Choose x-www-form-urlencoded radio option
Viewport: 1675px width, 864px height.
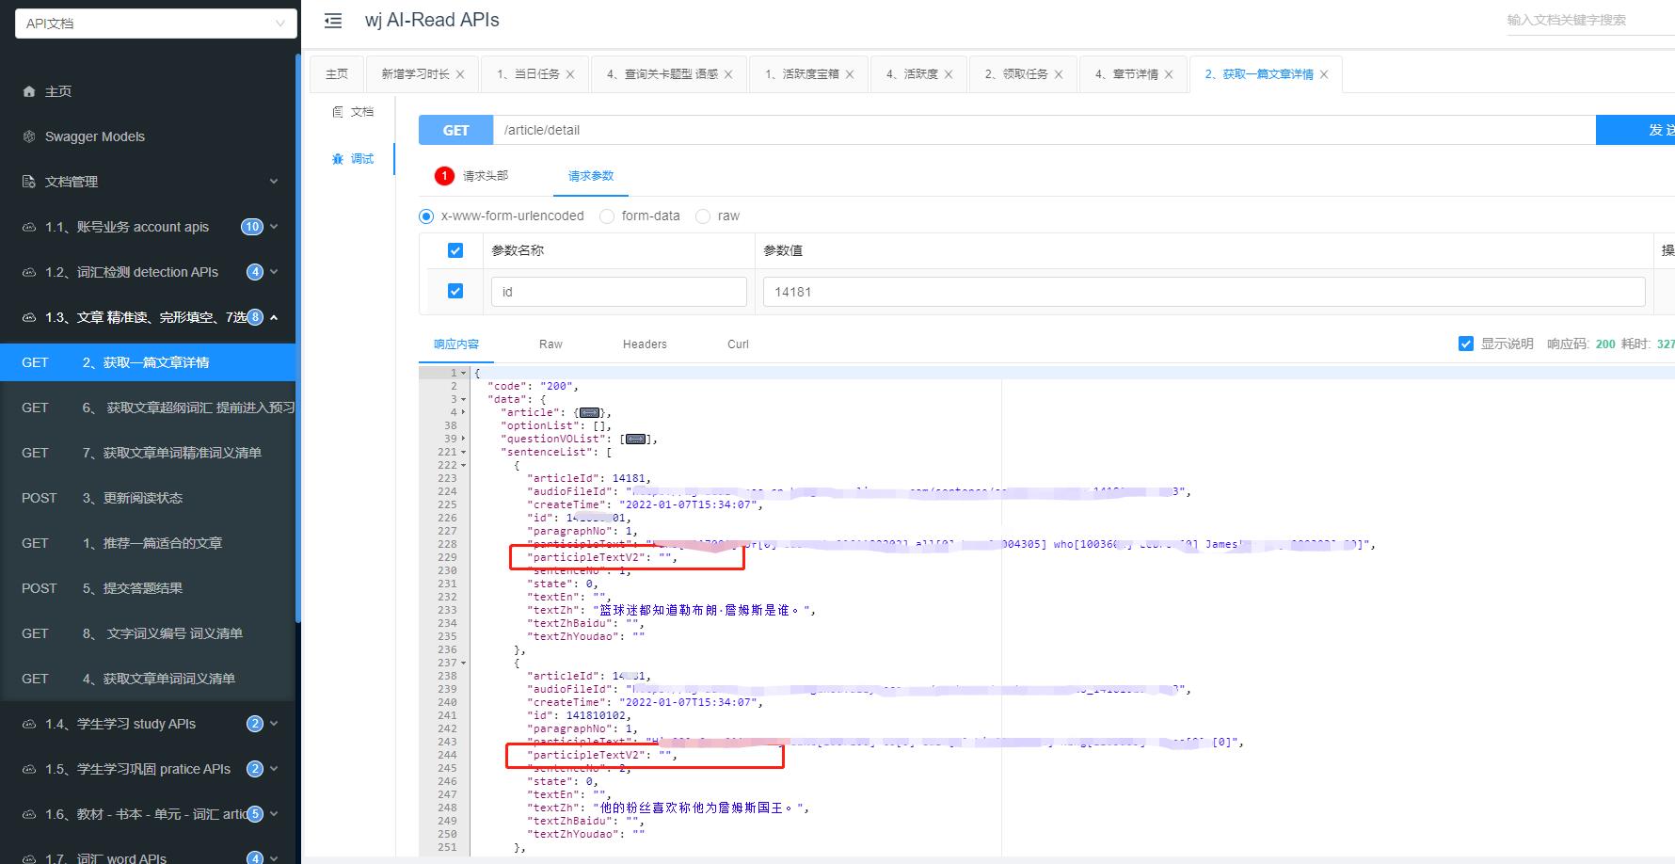pos(426,216)
